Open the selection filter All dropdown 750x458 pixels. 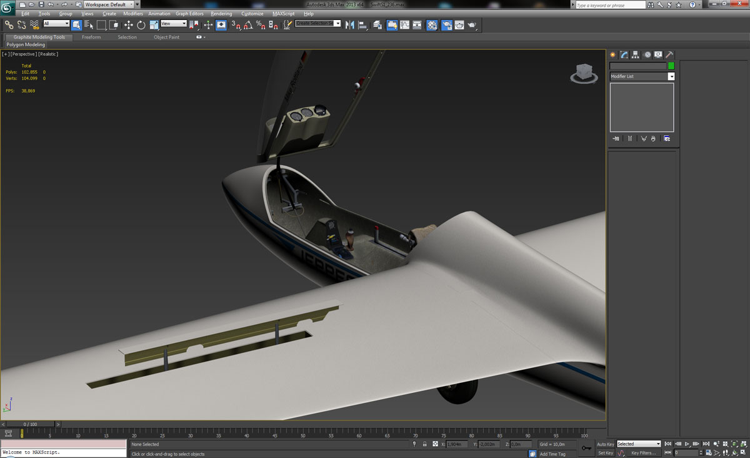(x=56, y=24)
